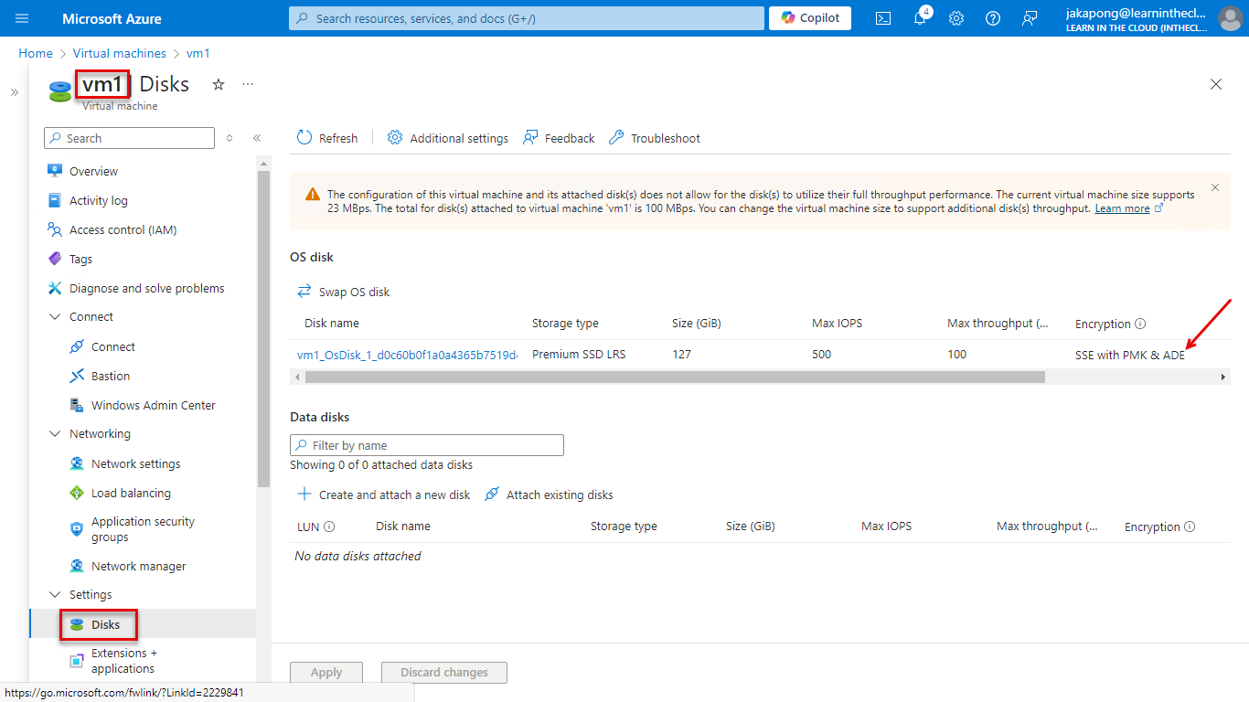Viewport: 1249px width, 702px height.
Task: Click Swap OS disk
Action: pos(344,292)
